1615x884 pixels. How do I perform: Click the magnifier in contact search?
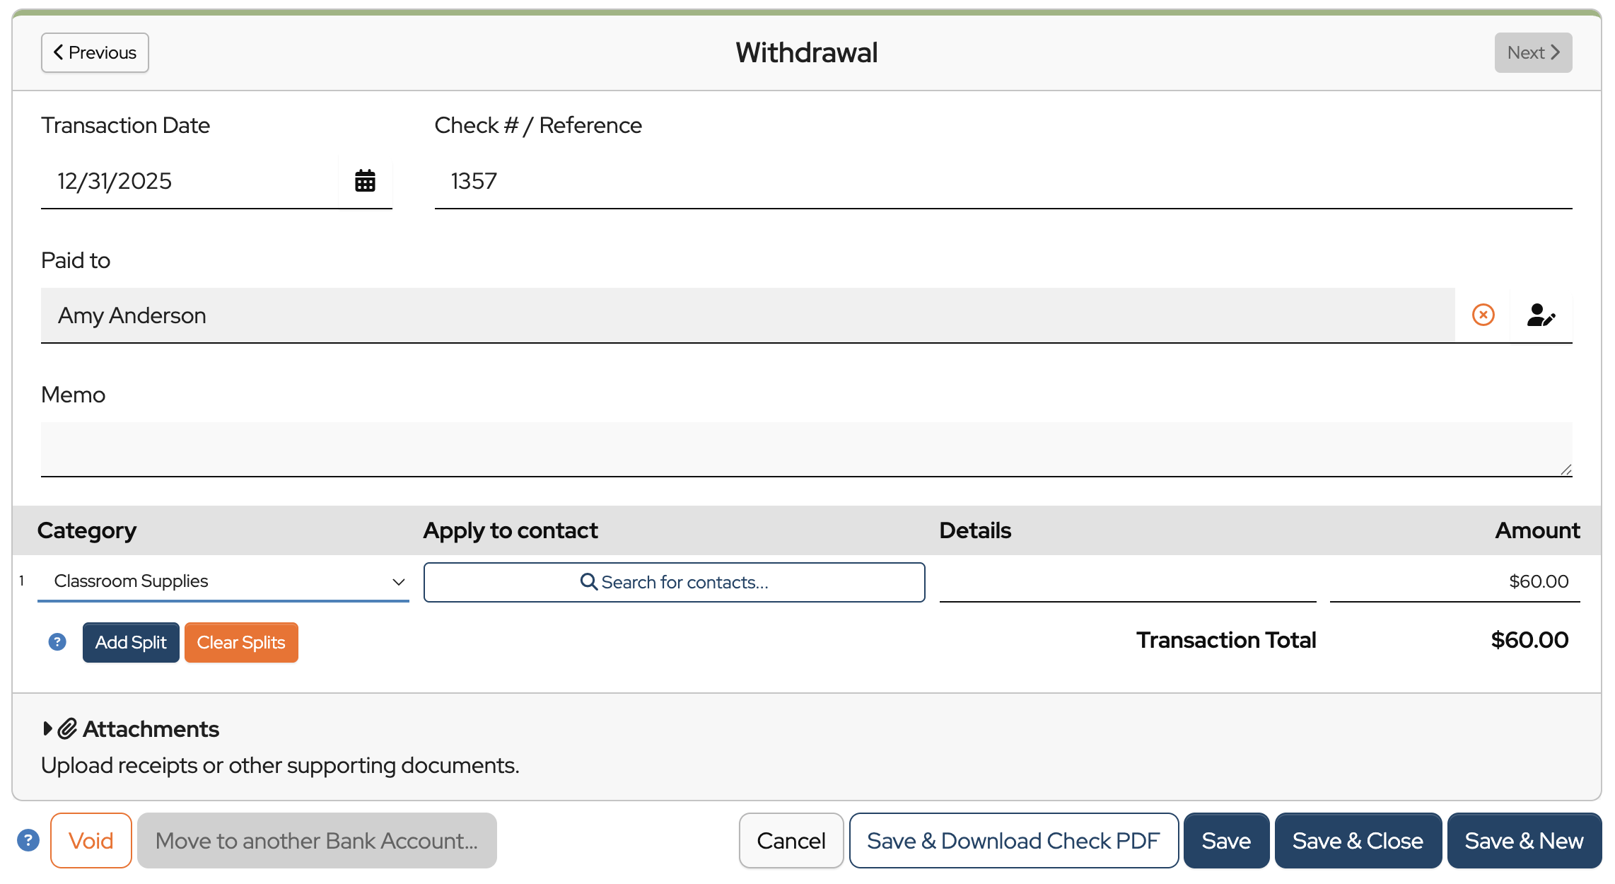(x=588, y=581)
